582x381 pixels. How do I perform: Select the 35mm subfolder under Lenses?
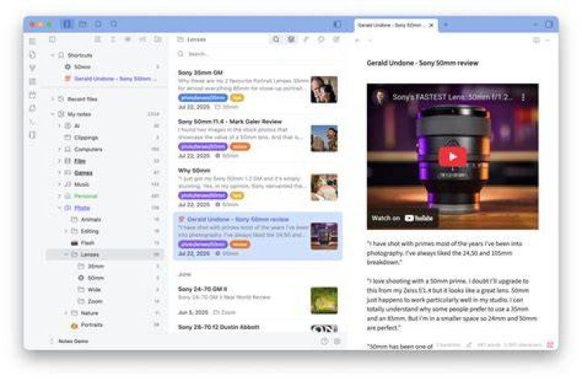point(104,266)
